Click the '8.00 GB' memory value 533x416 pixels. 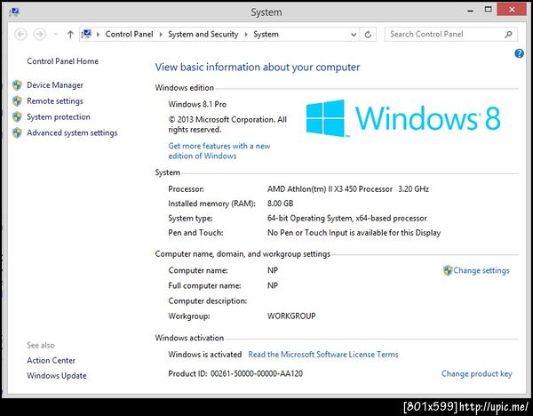point(280,204)
